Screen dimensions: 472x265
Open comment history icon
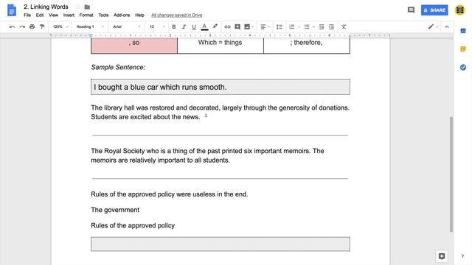(411, 10)
